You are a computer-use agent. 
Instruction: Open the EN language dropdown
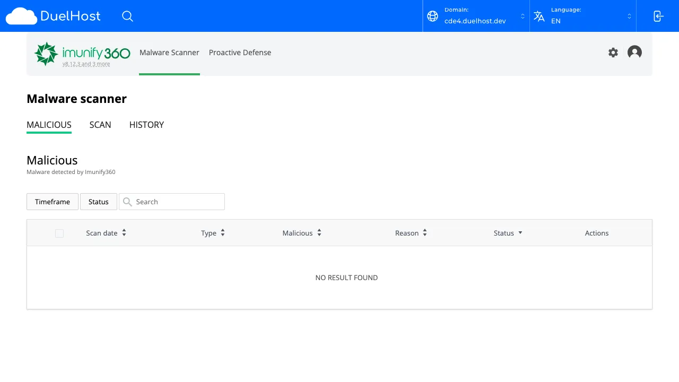[x=630, y=16]
